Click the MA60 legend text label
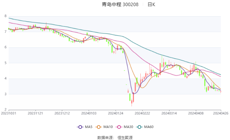The image size is (230, 140). pos(149,127)
